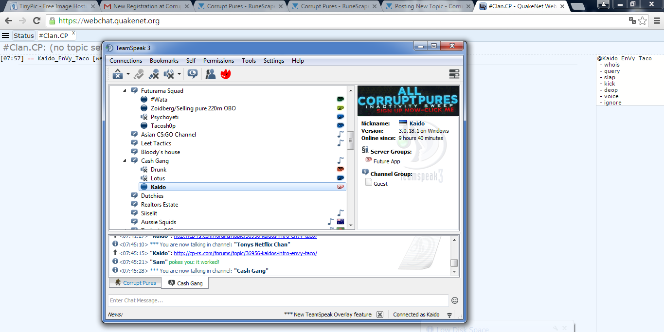This screenshot has width=664, height=332.
Task: Click the chat log scroll-down arrow
Action: coord(454,272)
